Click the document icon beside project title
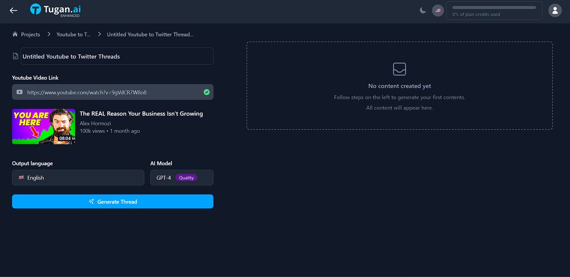The height and width of the screenshot is (277, 570). (x=16, y=56)
